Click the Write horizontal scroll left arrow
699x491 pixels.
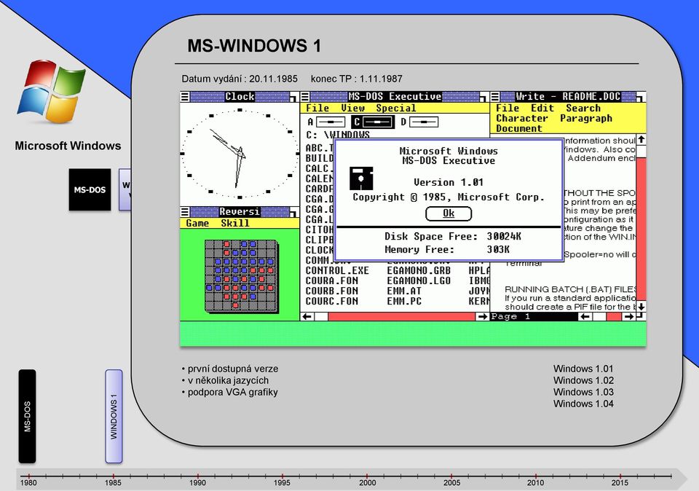[585, 317]
